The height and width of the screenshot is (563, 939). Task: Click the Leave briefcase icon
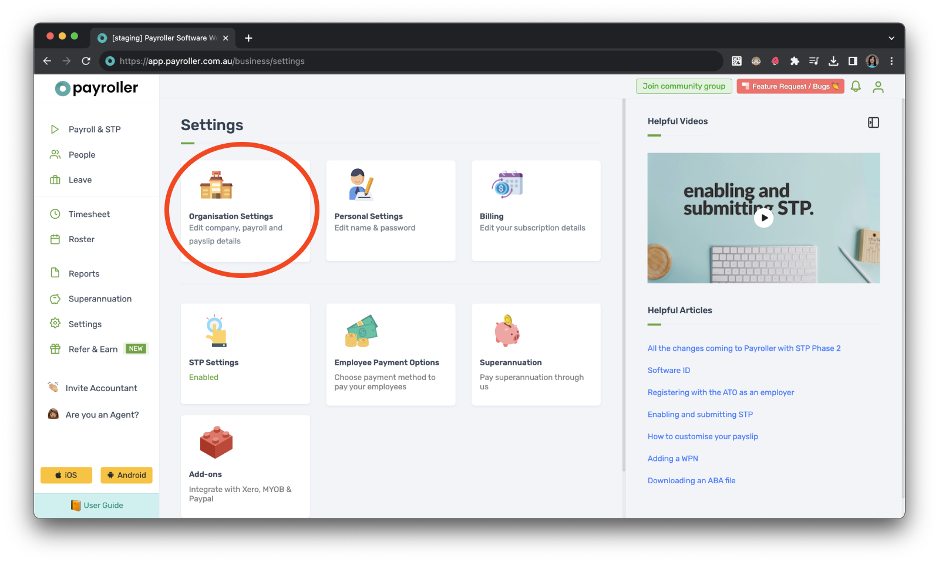pos(55,179)
